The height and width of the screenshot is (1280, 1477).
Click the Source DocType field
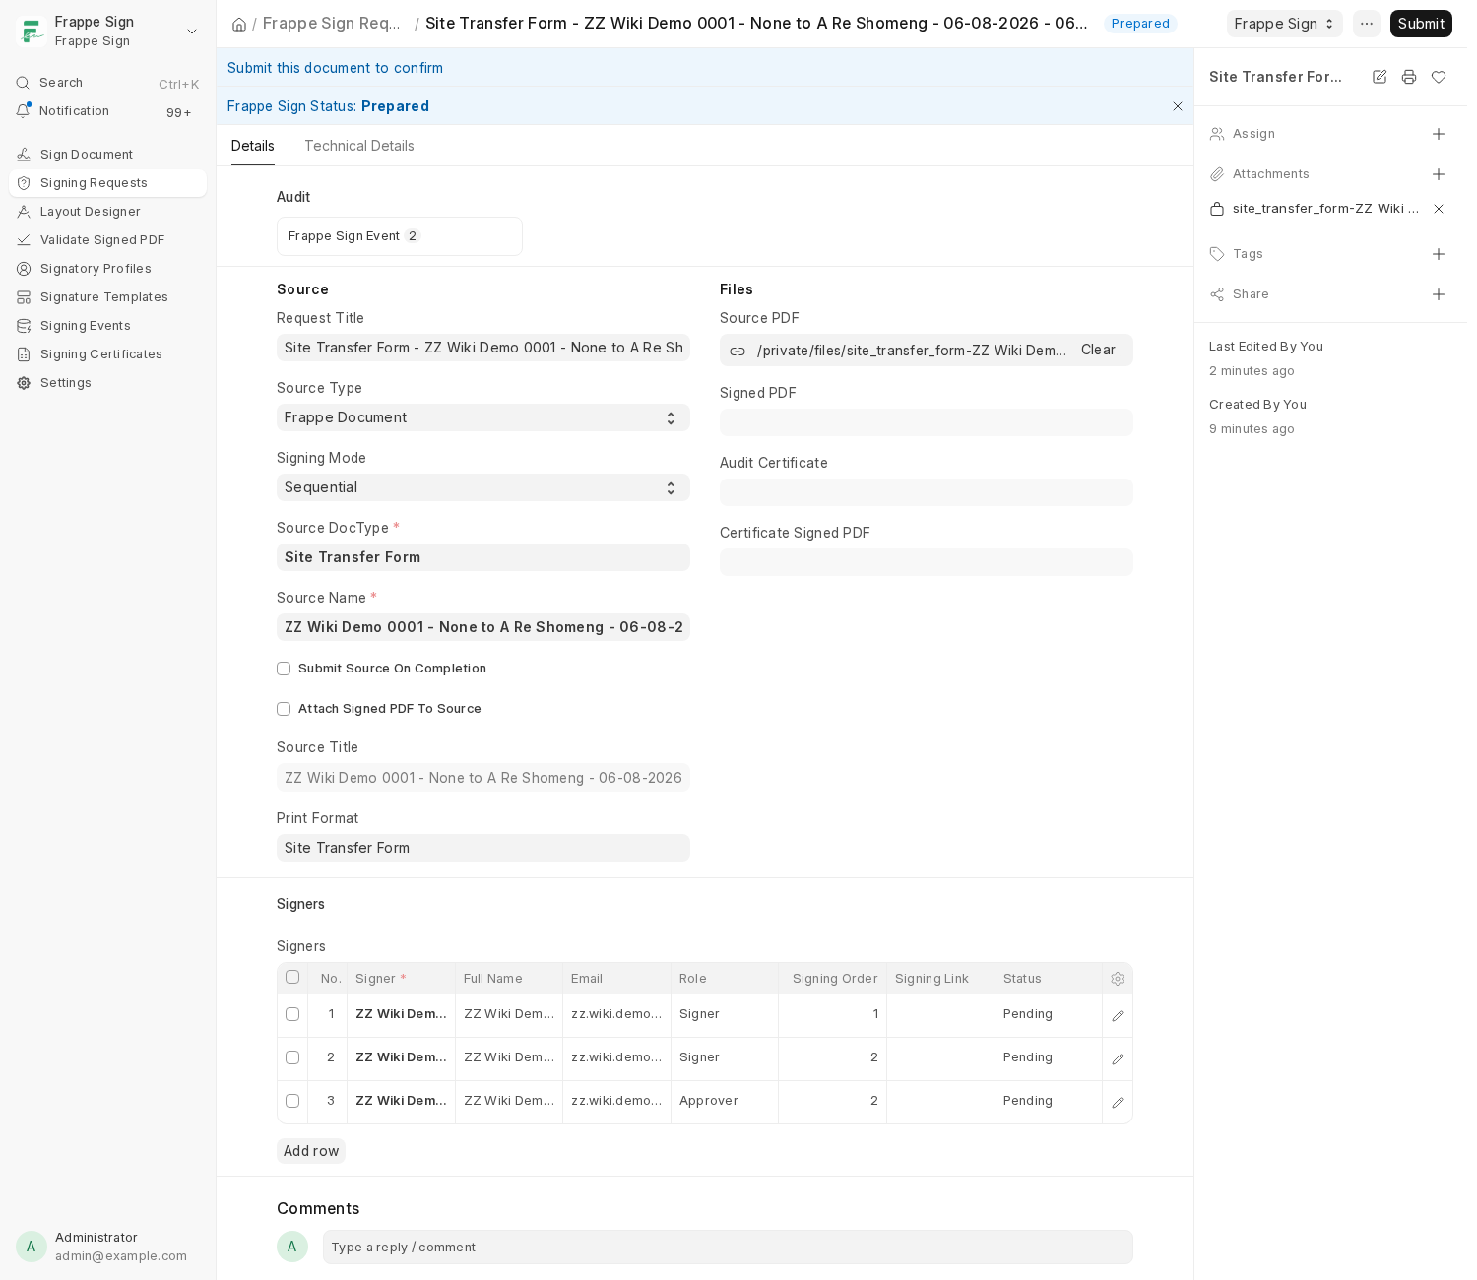point(483,557)
